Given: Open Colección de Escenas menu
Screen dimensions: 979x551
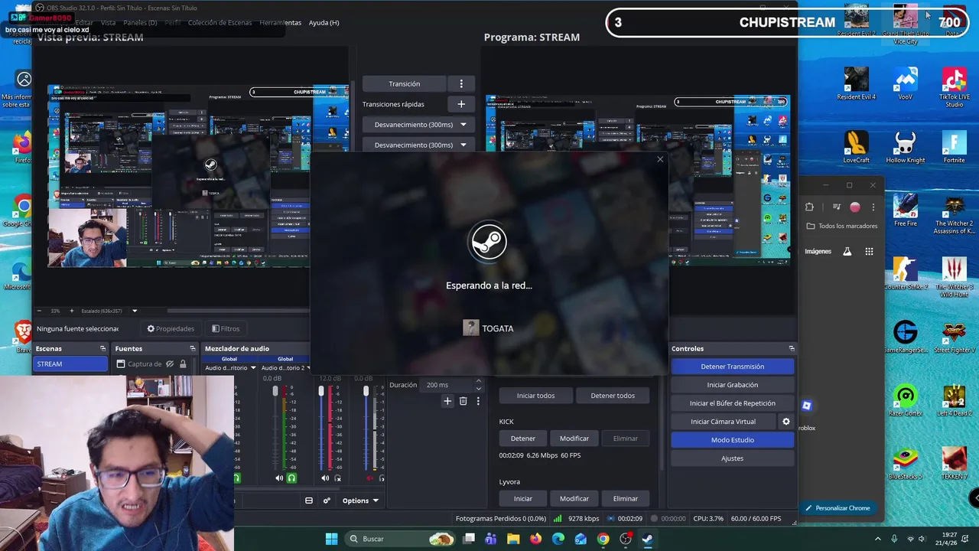Looking at the screenshot, I should (220, 22).
